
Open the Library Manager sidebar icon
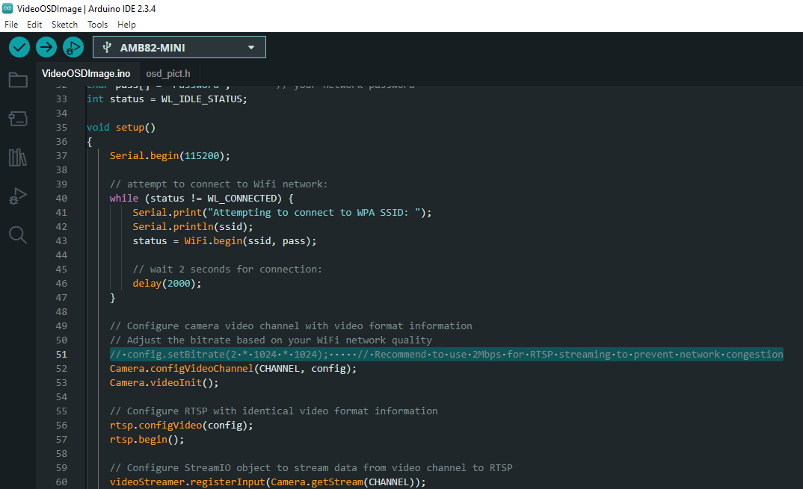click(18, 158)
